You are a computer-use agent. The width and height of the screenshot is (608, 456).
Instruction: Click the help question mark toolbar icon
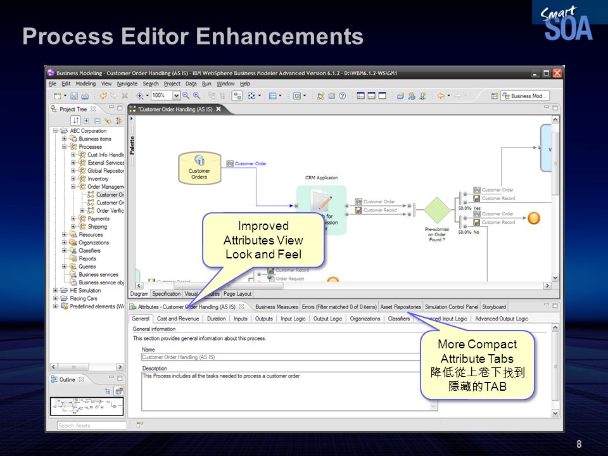pyautogui.click(x=343, y=96)
